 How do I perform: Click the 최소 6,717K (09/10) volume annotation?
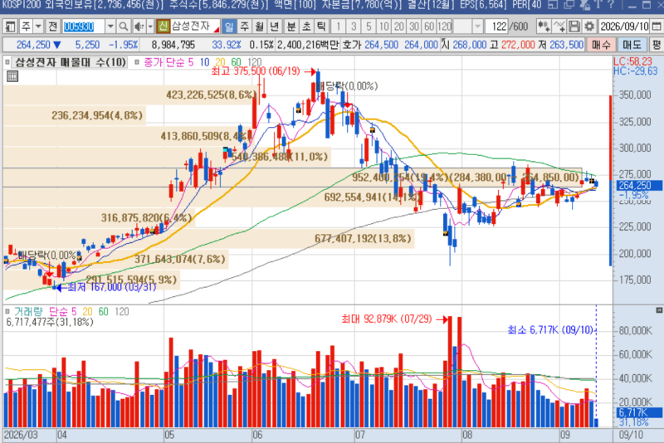point(550,330)
